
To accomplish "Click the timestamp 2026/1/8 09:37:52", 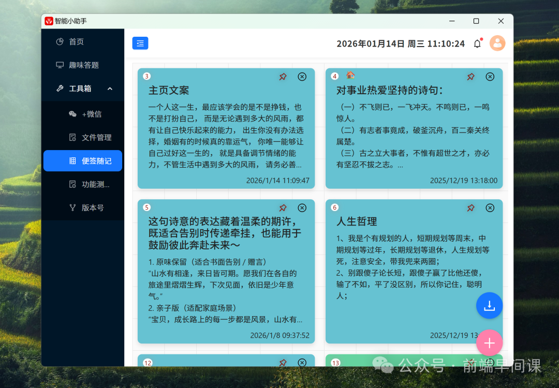I will (x=280, y=336).
